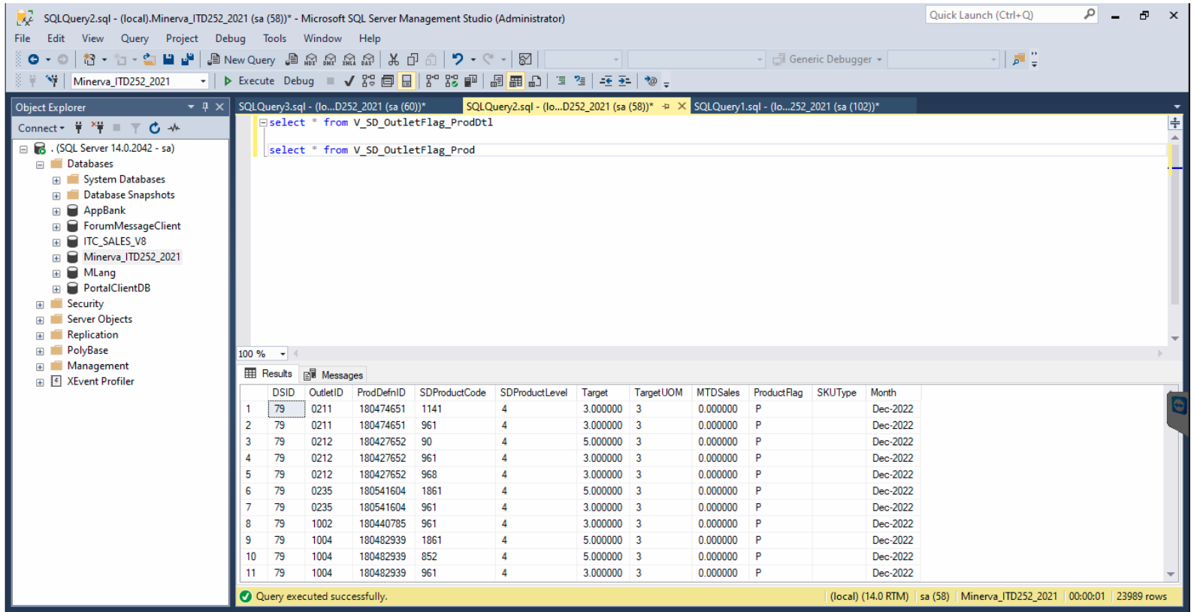
Task: Toggle Object Explorer auto-hide pin
Action: point(205,107)
